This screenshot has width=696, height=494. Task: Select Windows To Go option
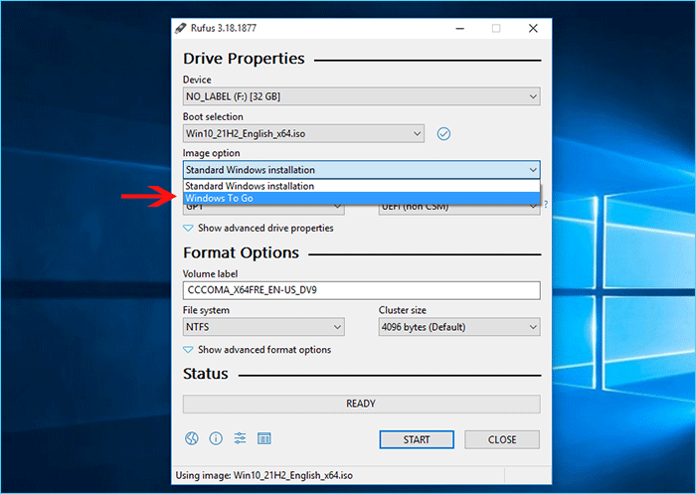pos(361,199)
